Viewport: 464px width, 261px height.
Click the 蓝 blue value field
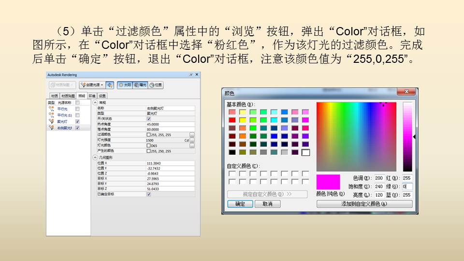(x=407, y=195)
